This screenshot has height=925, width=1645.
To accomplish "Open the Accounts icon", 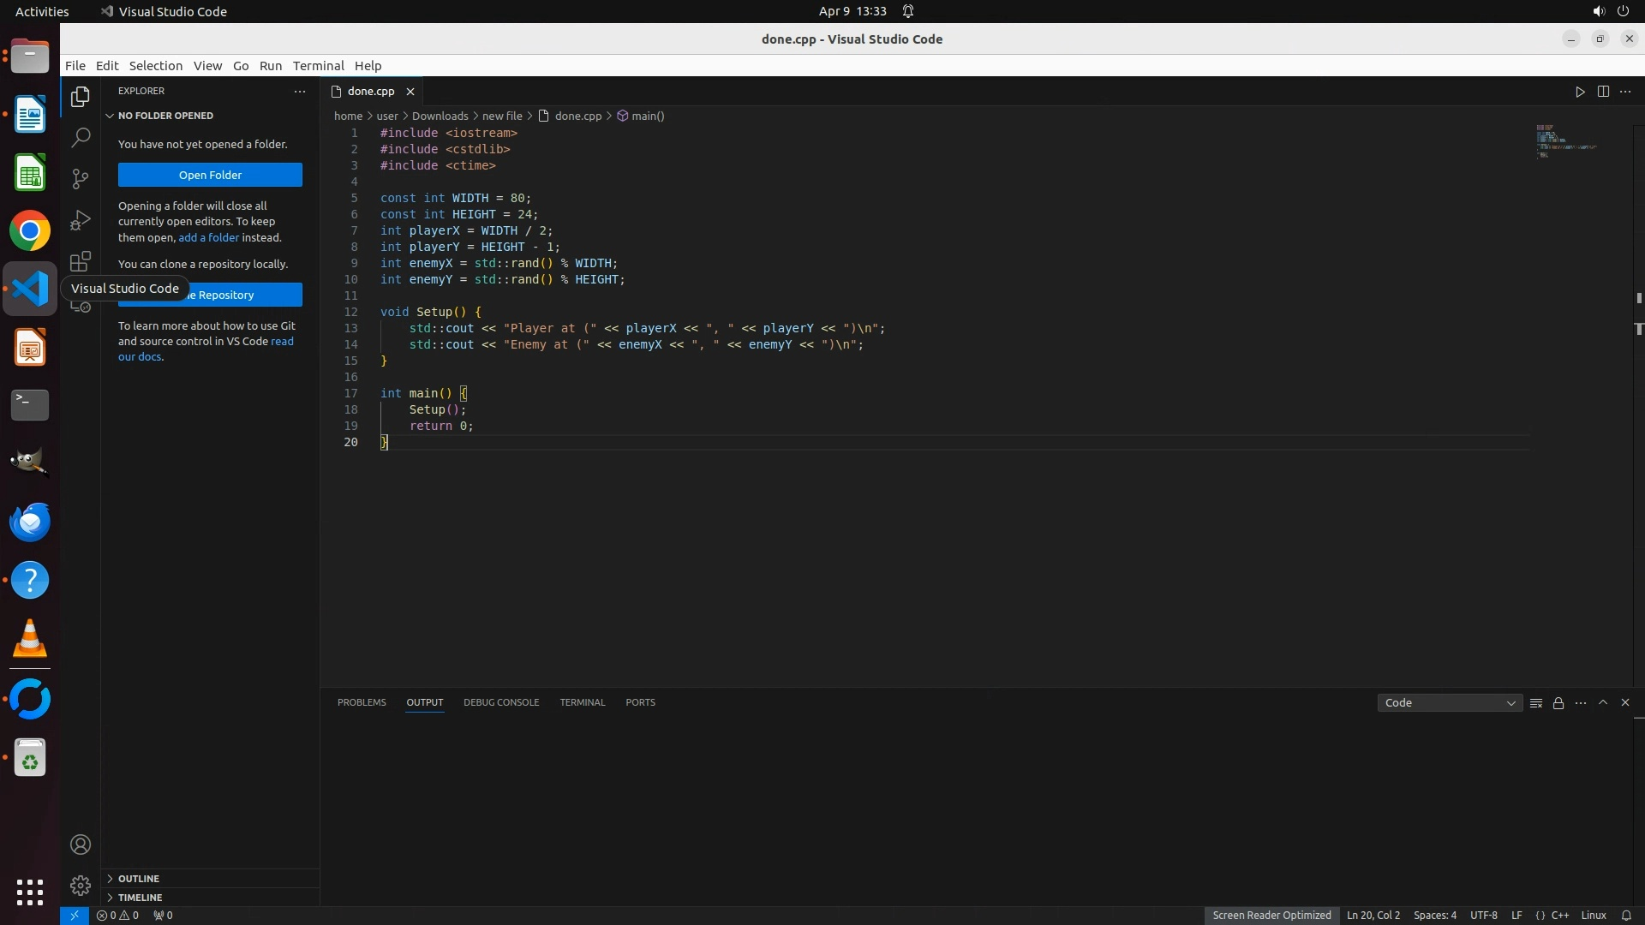I will tap(81, 844).
